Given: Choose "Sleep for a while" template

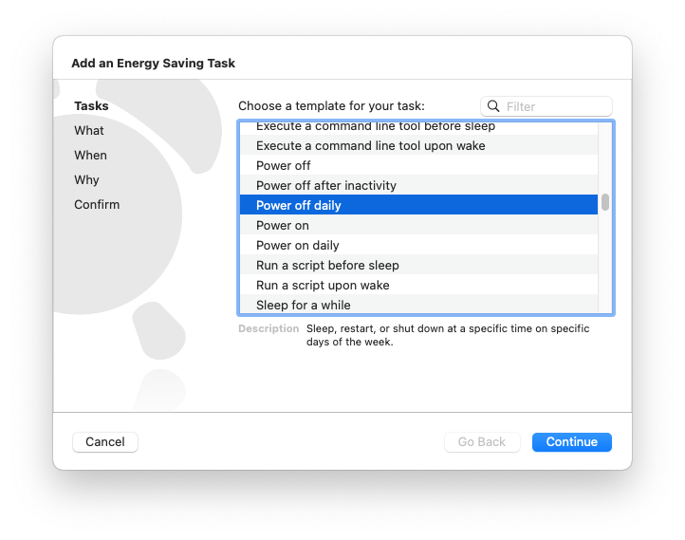Looking at the screenshot, I should click(x=418, y=304).
